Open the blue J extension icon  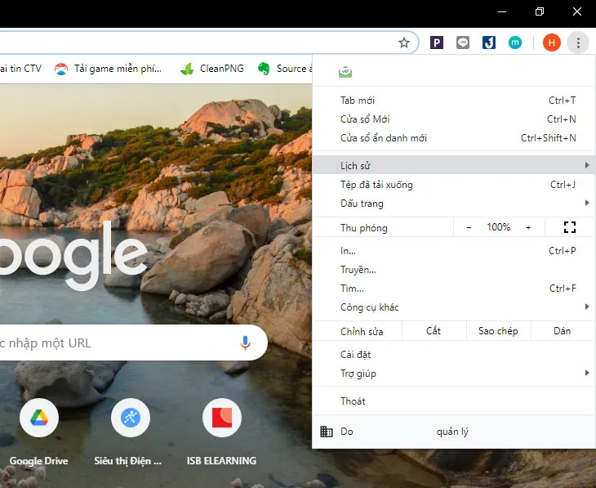488,43
